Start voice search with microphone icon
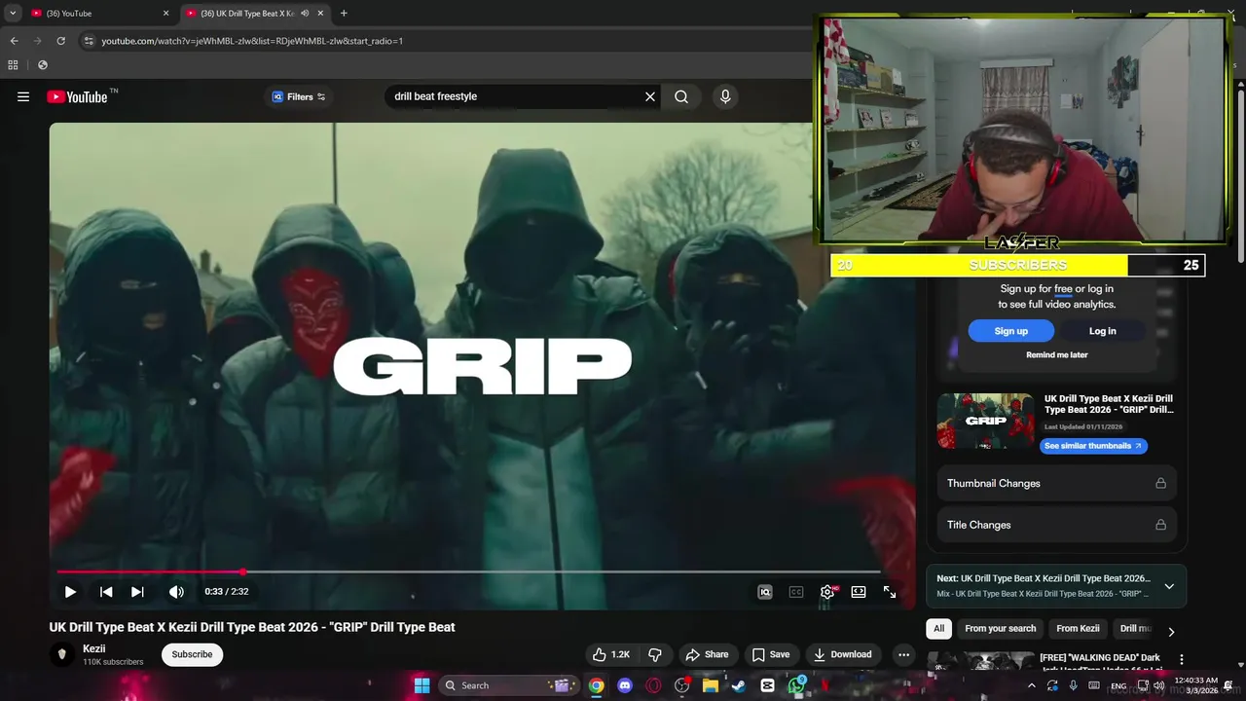 (x=725, y=96)
